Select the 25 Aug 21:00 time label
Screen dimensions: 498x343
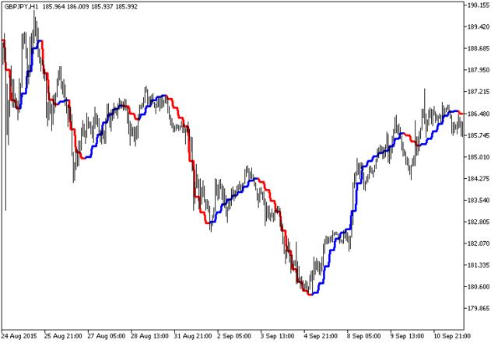click(x=63, y=337)
